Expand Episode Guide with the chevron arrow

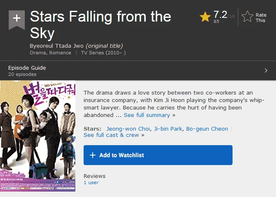266,71
